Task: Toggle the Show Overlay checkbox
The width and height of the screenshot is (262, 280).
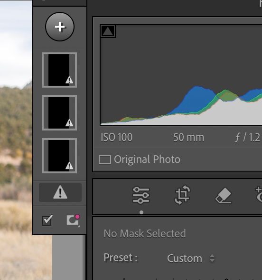Action: (47, 220)
